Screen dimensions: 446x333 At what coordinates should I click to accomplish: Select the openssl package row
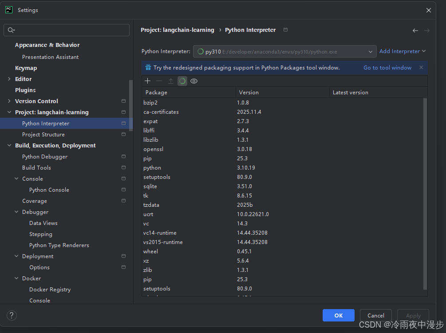click(283, 149)
